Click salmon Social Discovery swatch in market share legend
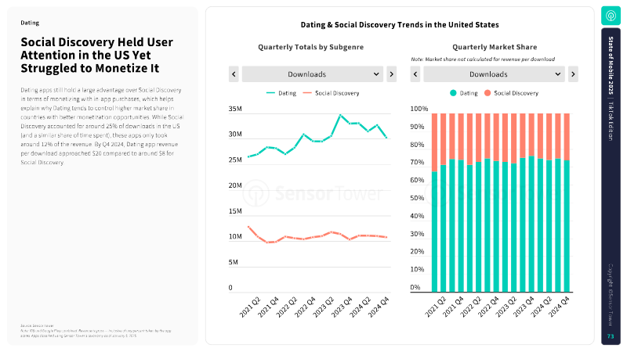This screenshot has width=627, height=352. point(487,93)
